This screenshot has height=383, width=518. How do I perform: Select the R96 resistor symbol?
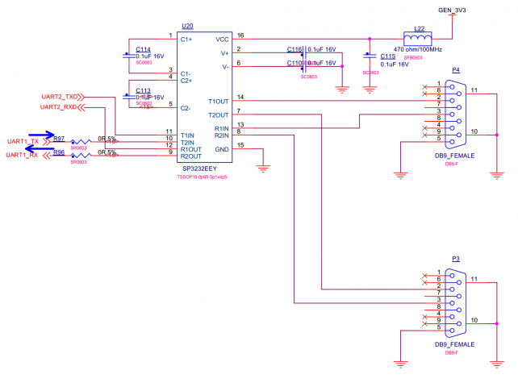(79, 156)
